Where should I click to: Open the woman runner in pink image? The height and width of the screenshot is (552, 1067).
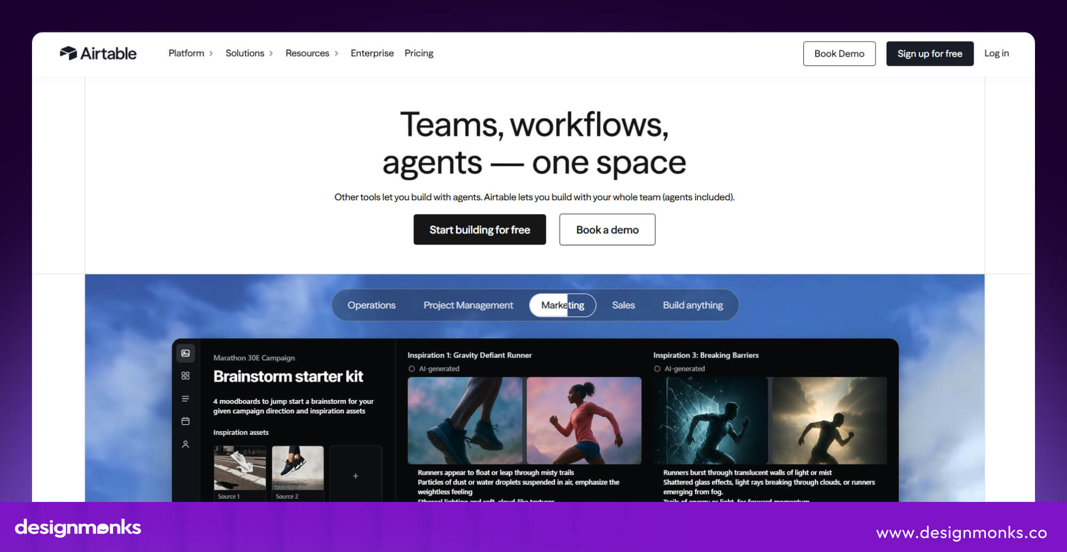[584, 420]
